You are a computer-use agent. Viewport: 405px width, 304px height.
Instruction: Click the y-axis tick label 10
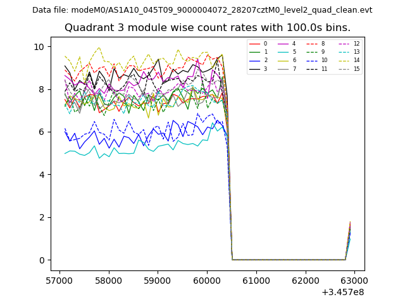[39, 47]
